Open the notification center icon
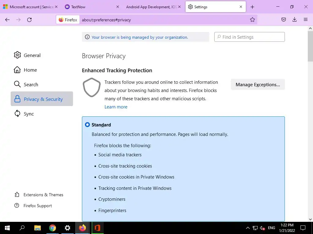 coord(303,228)
